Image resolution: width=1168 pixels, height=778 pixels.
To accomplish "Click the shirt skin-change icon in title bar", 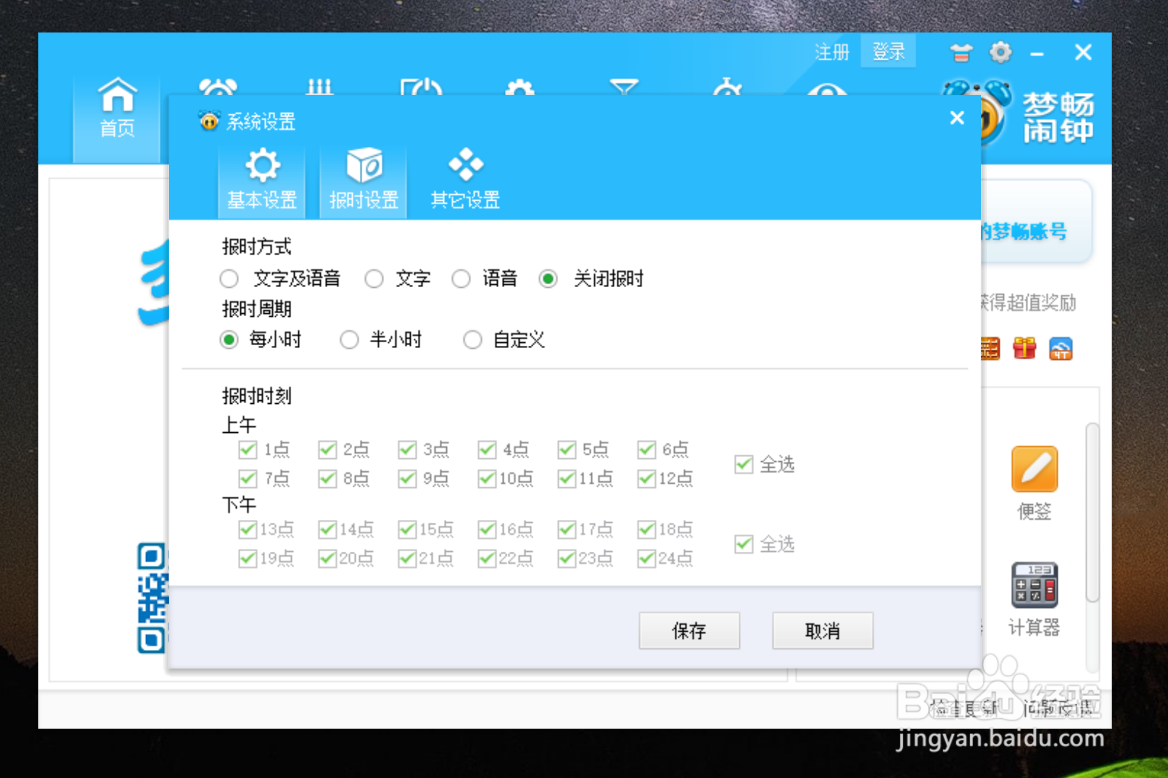I will pos(960,52).
